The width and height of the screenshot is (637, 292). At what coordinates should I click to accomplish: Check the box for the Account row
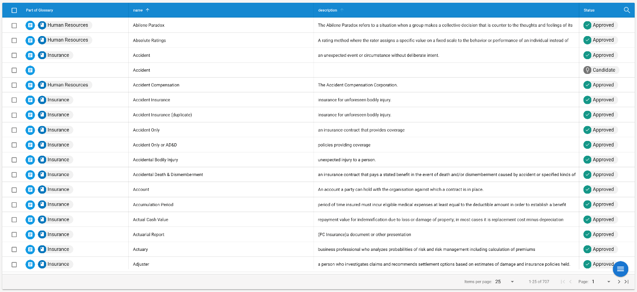coord(14,189)
